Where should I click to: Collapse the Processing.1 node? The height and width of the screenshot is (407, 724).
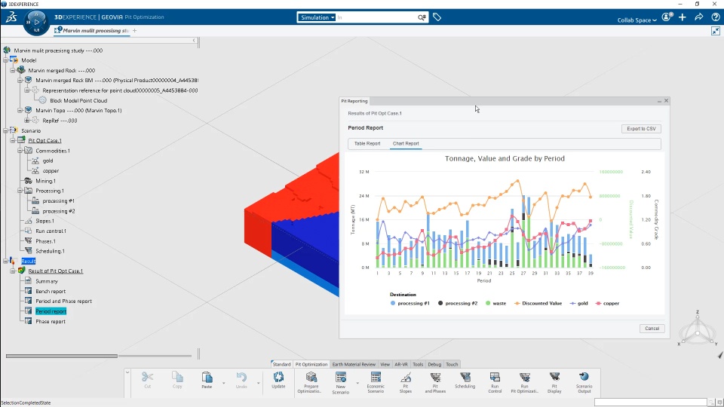click(20, 191)
